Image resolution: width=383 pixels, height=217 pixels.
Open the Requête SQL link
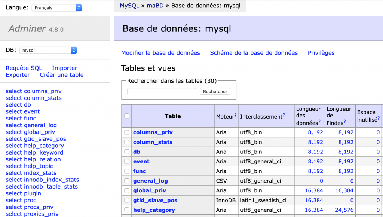[24, 68]
